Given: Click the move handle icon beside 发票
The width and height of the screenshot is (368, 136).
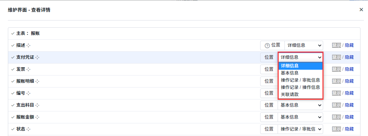Looking at the screenshot, I should (x=28, y=69).
